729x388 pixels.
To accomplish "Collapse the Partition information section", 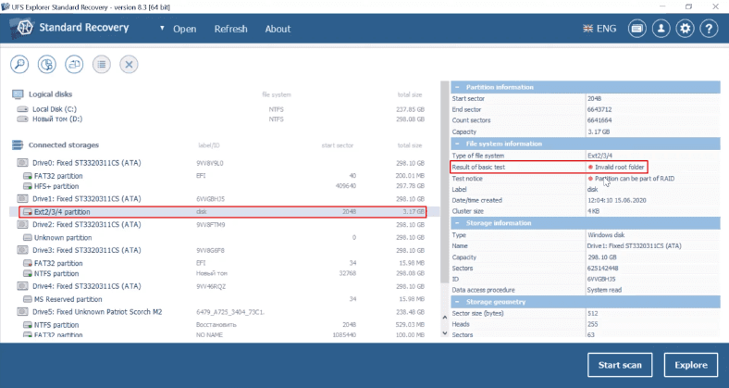I will point(458,87).
